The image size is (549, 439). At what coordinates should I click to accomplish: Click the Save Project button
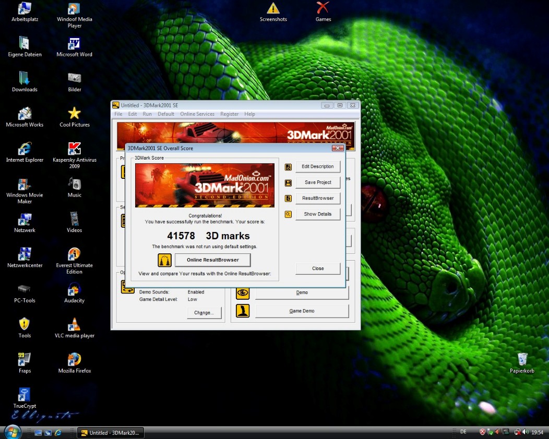pyautogui.click(x=318, y=182)
